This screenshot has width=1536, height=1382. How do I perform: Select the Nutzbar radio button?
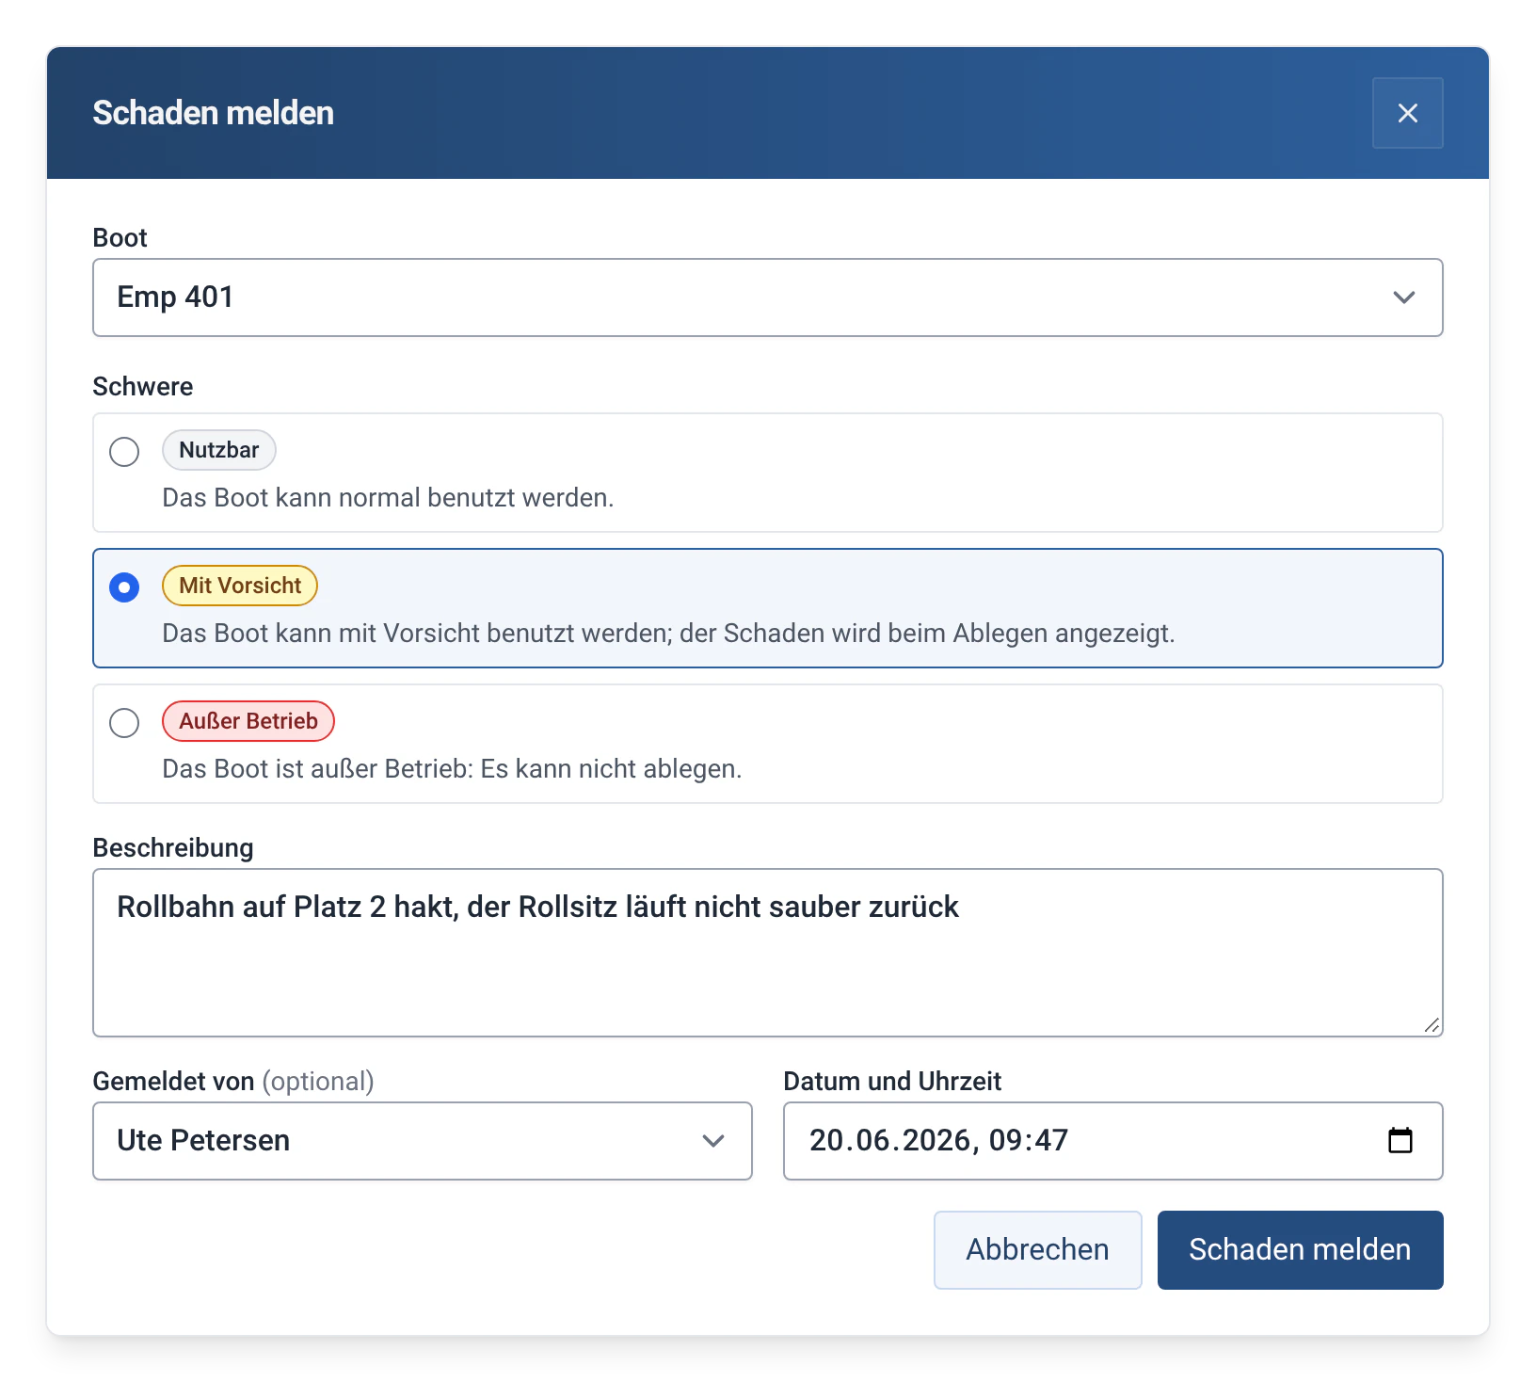(x=124, y=451)
